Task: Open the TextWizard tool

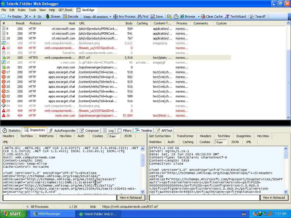Action: tap(236, 16)
